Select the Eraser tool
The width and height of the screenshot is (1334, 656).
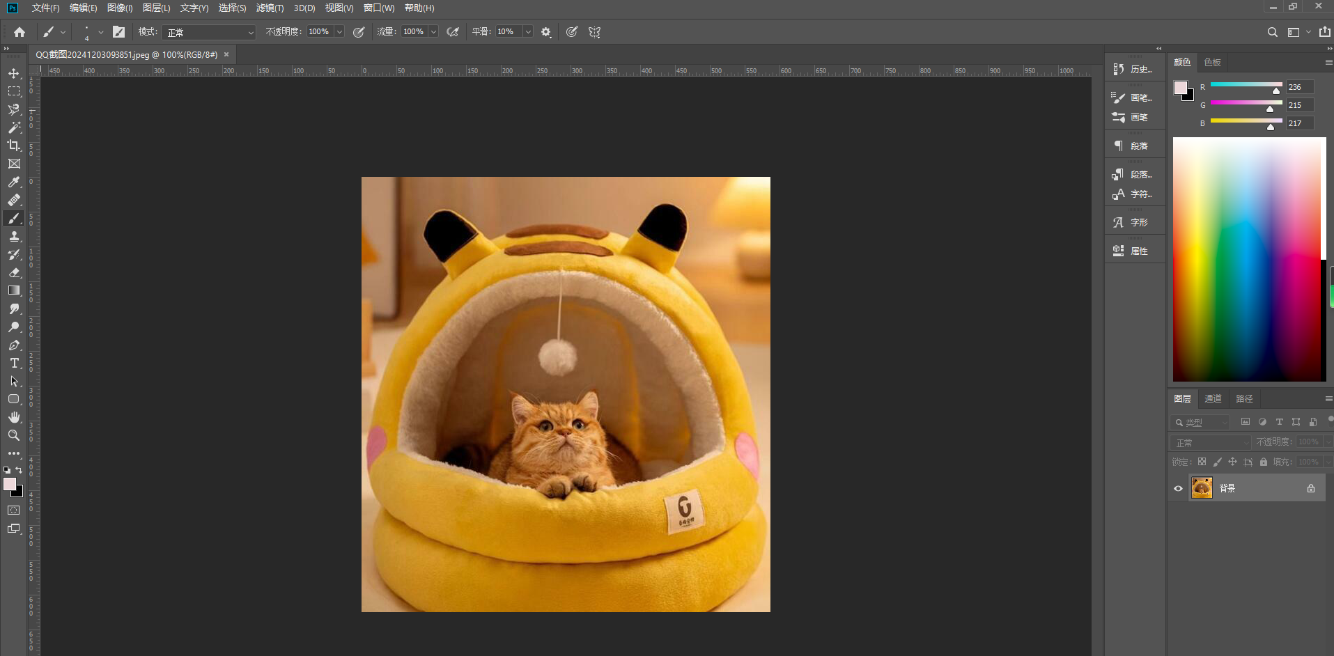(x=14, y=272)
